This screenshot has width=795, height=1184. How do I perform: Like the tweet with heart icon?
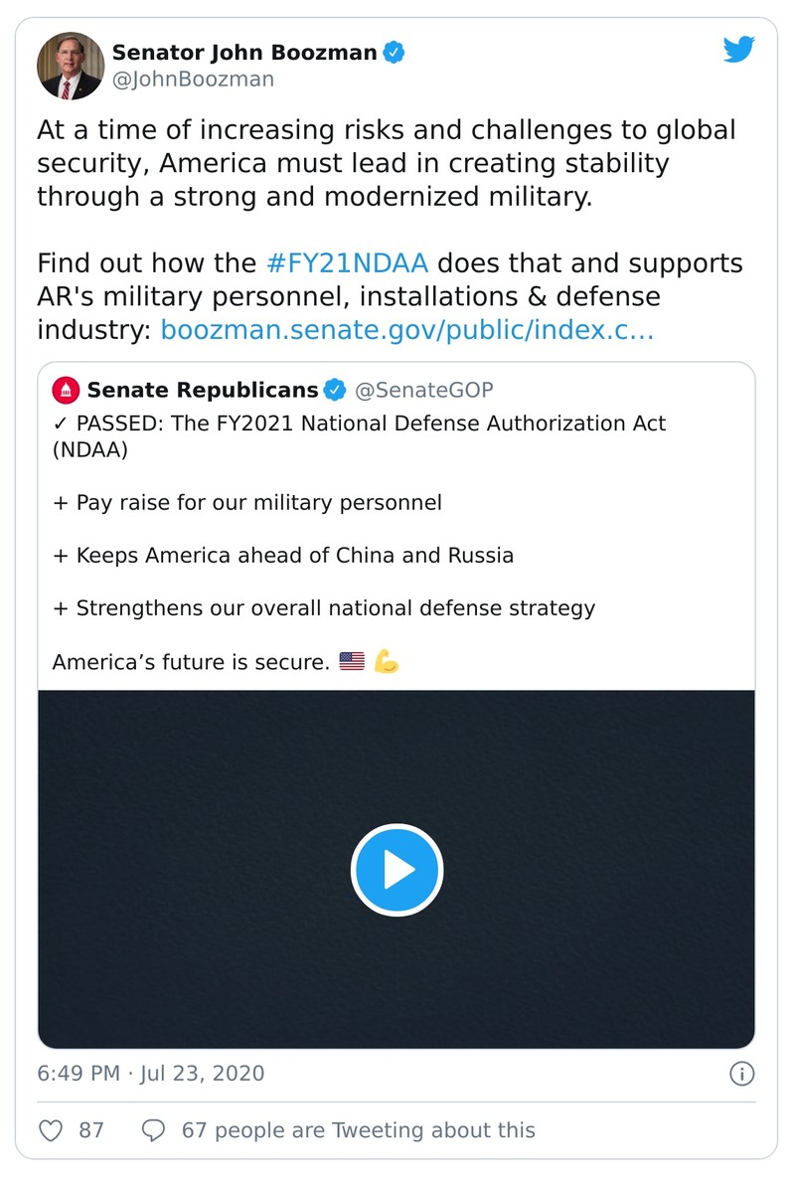[51, 1130]
